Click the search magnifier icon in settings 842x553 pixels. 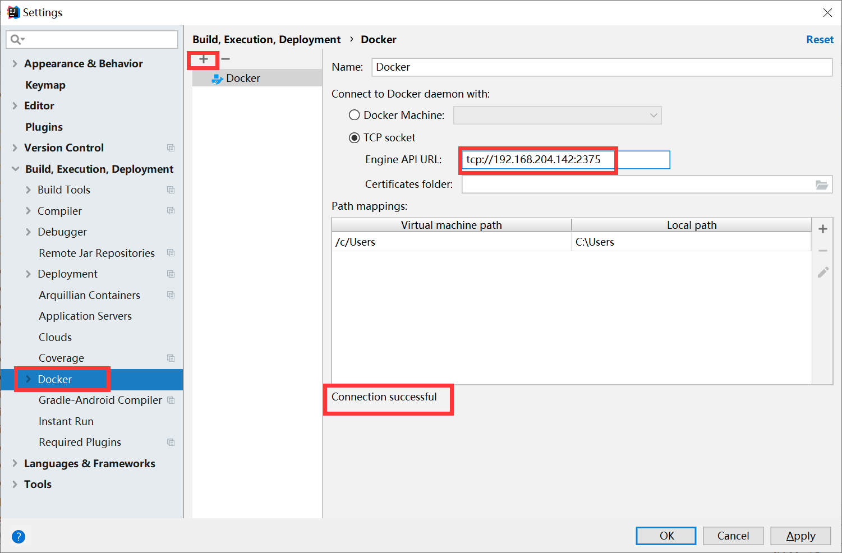(16, 39)
